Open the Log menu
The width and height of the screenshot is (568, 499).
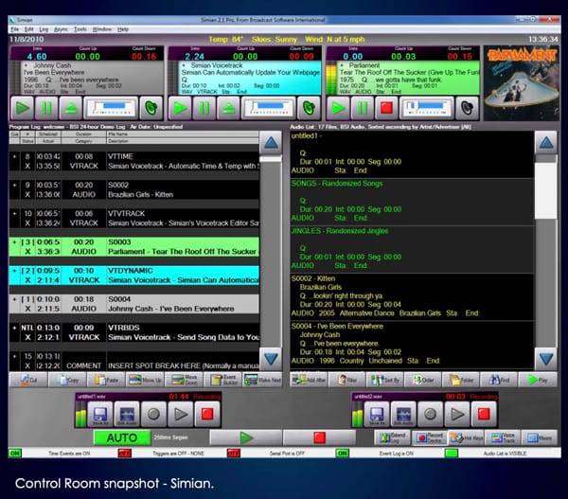point(44,29)
